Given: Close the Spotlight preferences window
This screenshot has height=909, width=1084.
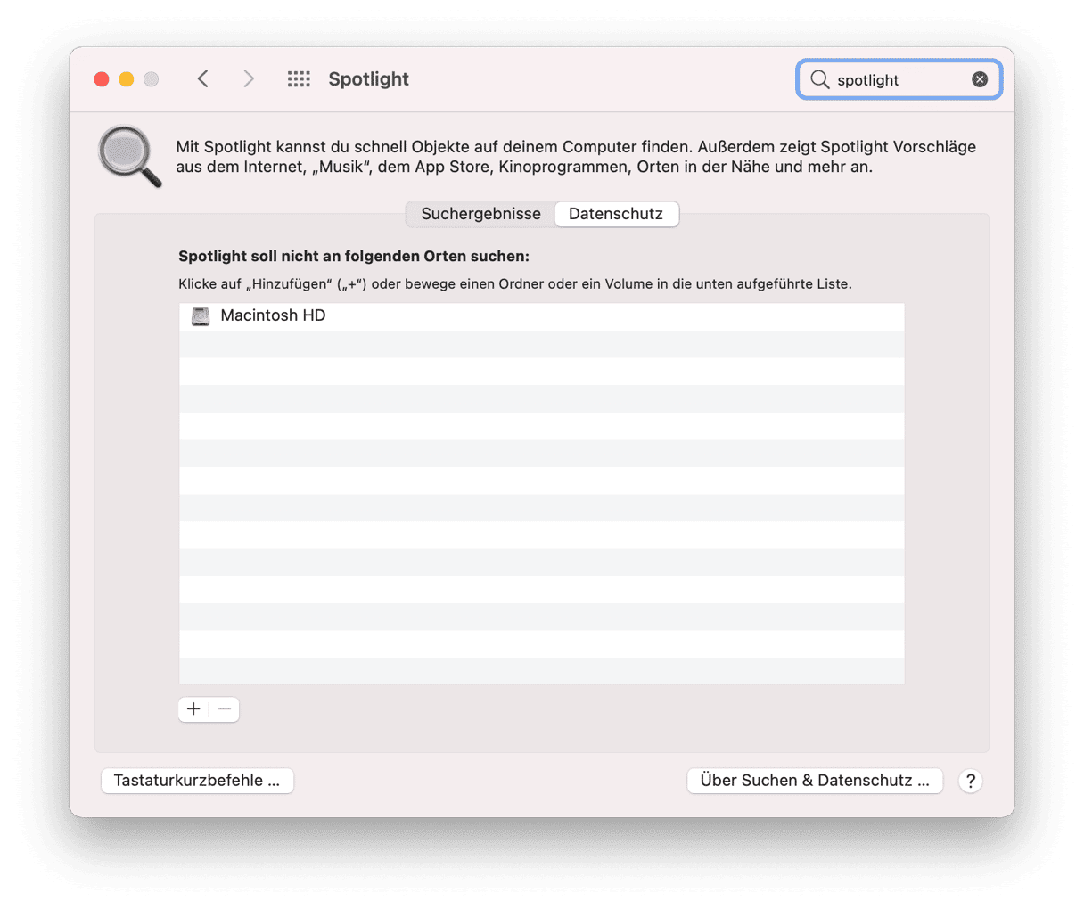Looking at the screenshot, I should tap(102, 79).
